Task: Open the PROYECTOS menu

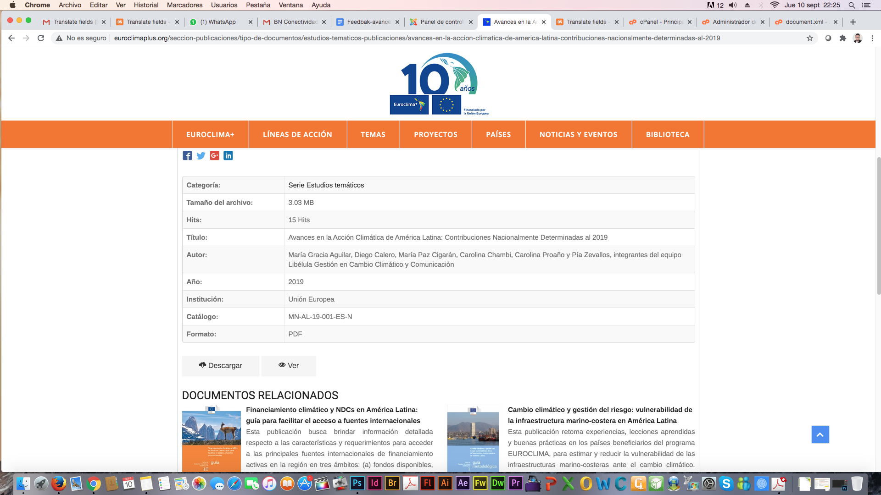Action: (x=435, y=134)
